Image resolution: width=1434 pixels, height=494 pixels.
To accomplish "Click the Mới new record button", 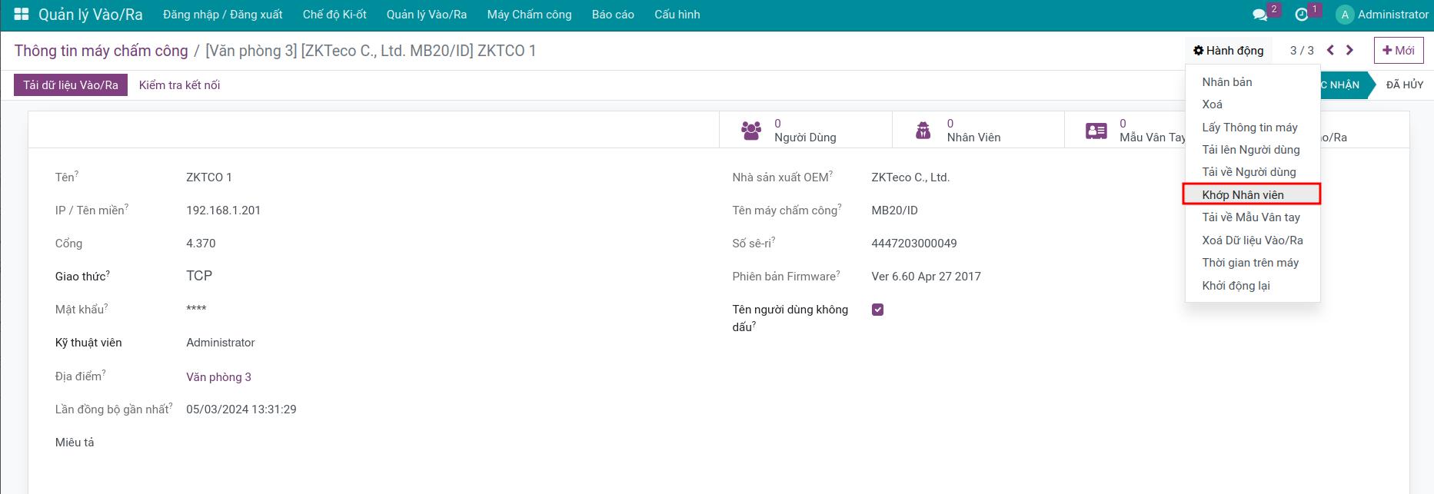I will tap(1398, 51).
